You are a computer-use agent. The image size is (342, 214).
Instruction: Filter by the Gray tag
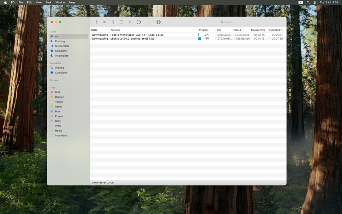pyautogui.click(x=69, y=121)
